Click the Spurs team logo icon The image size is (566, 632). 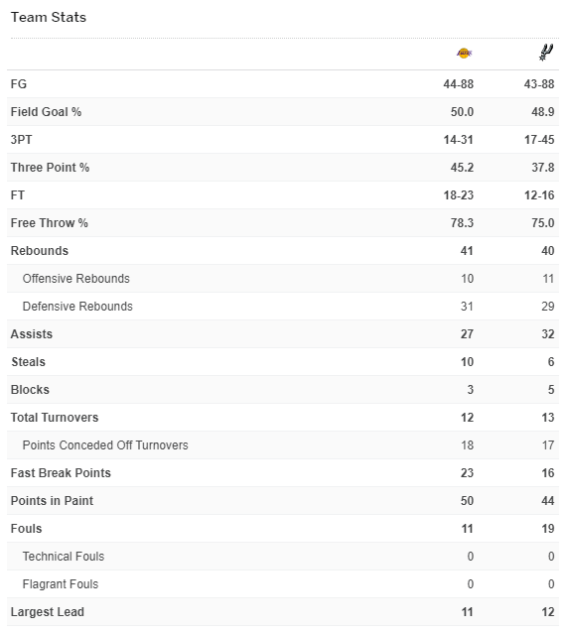point(546,53)
